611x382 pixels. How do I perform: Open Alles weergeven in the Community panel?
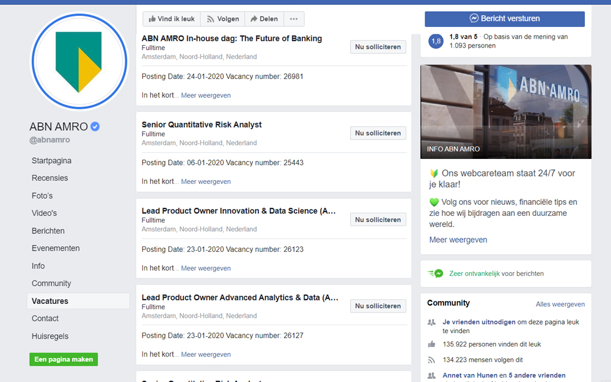(560, 304)
